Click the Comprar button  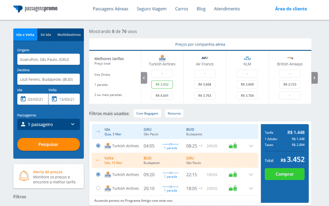(x=284, y=174)
